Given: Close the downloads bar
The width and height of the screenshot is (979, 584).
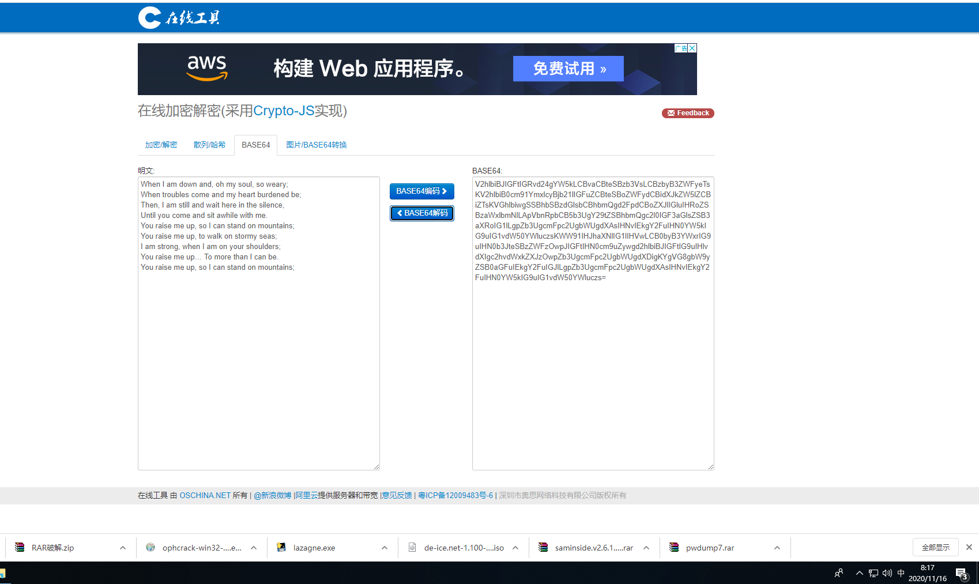Looking at the screenshot, I should [969, 547].
